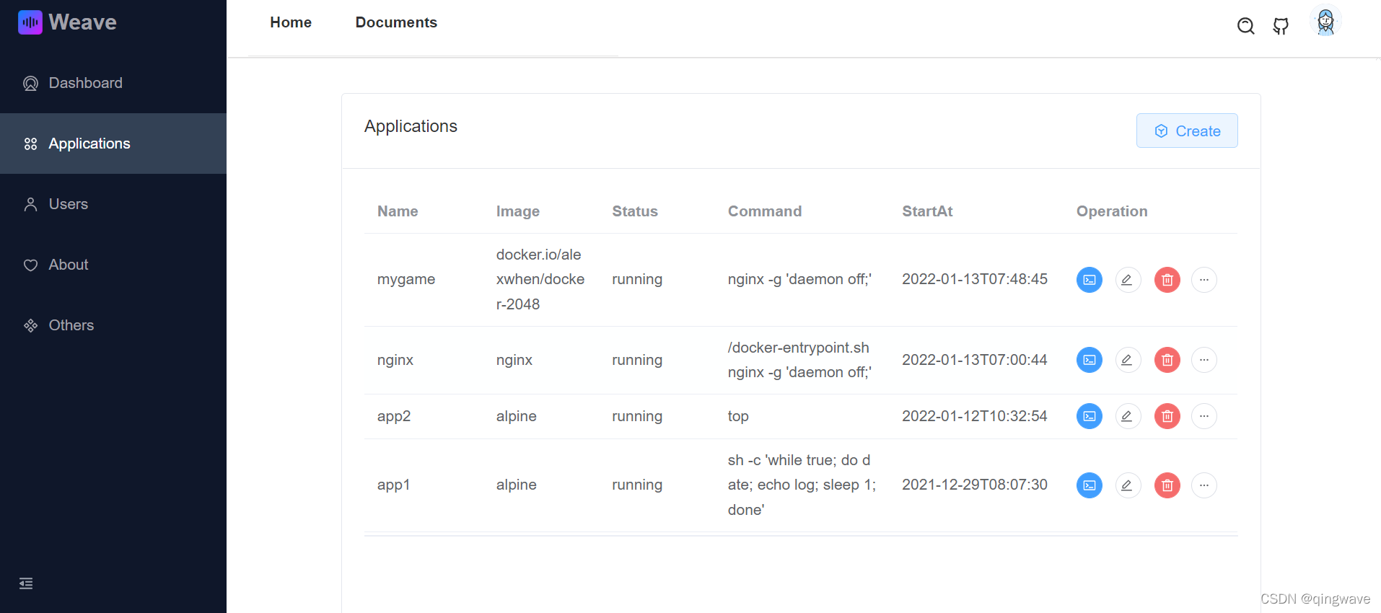Delete the app2 application
1381x613 pixels.
1167,416
